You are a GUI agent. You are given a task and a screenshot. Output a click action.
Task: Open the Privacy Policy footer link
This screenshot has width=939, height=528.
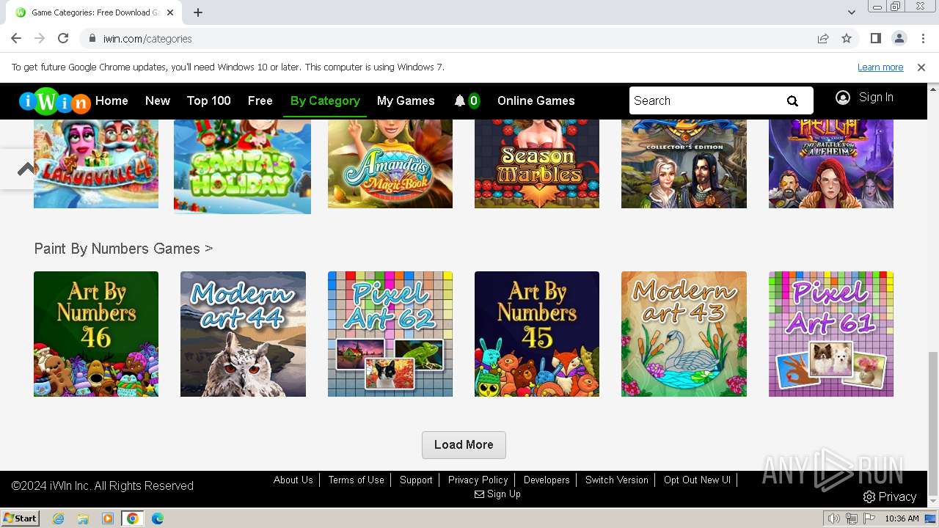click(478, 480)
